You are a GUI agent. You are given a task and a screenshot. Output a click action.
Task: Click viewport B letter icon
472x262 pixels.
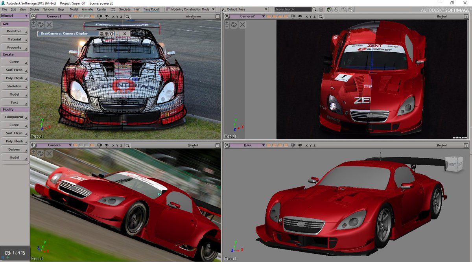point(227,16)
